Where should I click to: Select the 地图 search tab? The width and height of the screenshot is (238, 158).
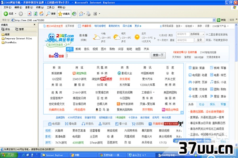click(138, 49)
